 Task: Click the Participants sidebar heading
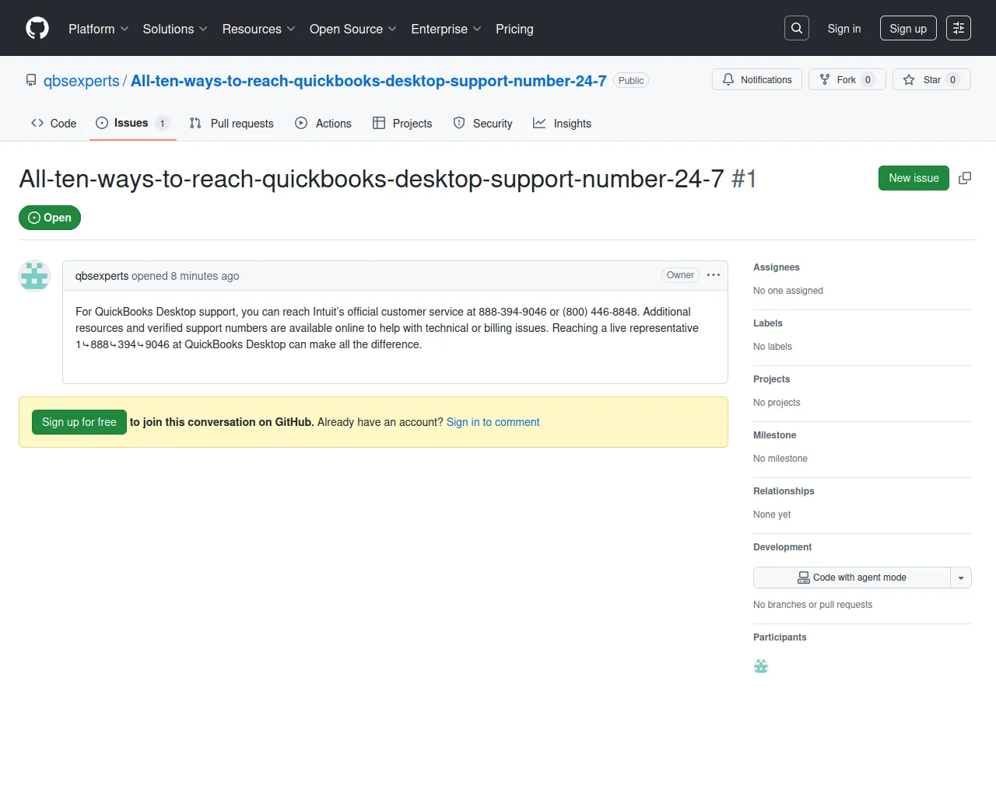pyautogui.click(x=780, y=637)
